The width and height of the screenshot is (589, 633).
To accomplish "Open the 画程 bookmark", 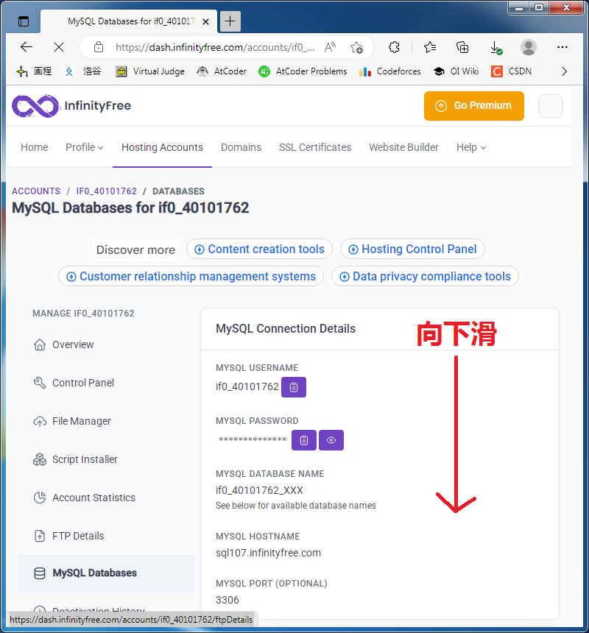I will [x=34, y=71].
